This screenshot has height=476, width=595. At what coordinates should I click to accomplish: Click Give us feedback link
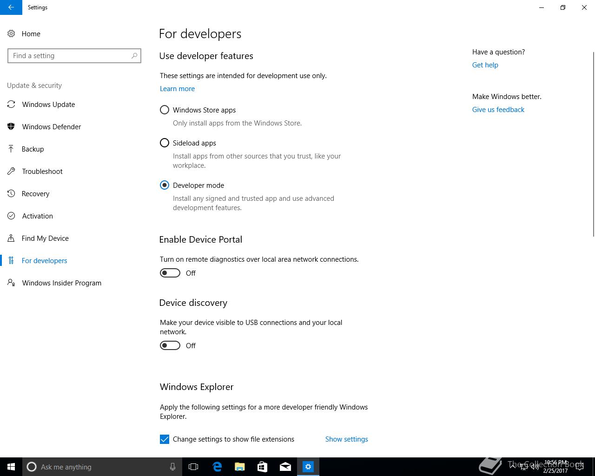click(498, 110)
